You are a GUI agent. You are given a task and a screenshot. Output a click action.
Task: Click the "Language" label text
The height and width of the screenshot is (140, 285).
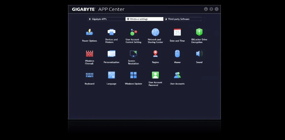(111, 84)
